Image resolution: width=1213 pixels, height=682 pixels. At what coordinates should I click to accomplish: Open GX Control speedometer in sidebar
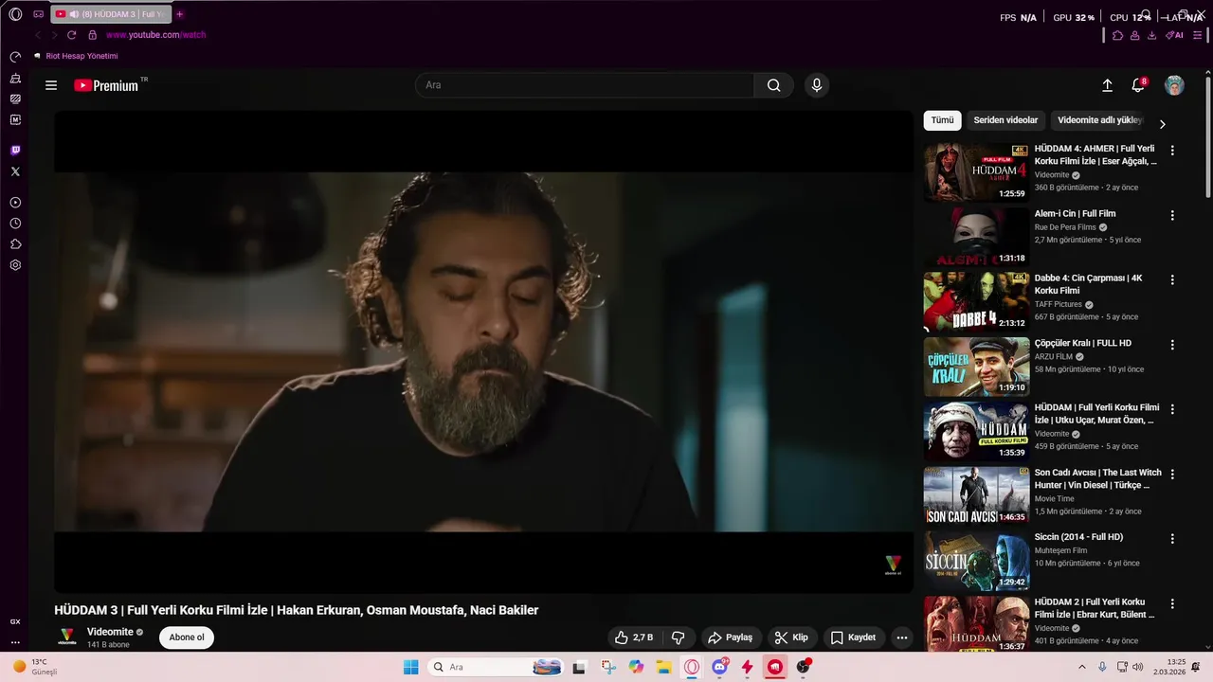point(15,57)
